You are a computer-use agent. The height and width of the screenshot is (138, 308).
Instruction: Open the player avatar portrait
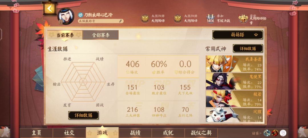(66, 16)
